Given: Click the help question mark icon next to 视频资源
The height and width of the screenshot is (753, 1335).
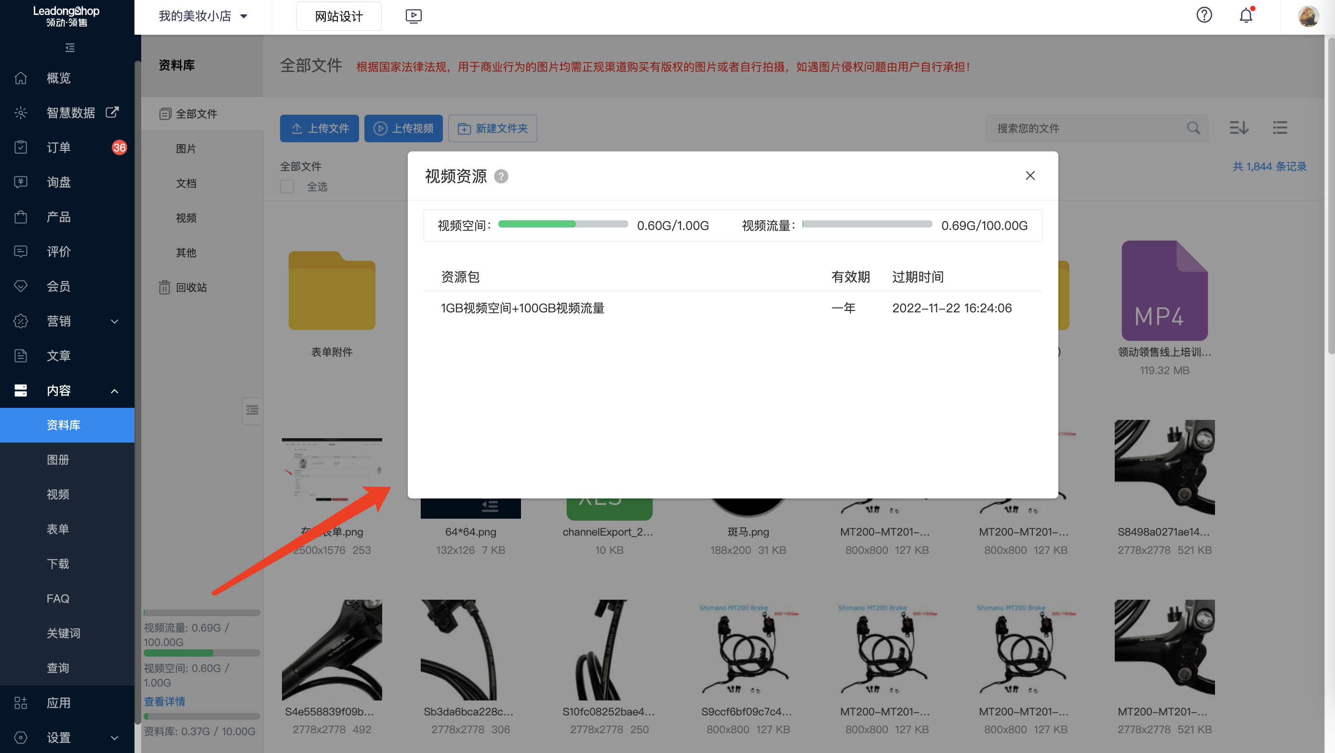Looking at the screenshot, I should [x=501, y=176].
